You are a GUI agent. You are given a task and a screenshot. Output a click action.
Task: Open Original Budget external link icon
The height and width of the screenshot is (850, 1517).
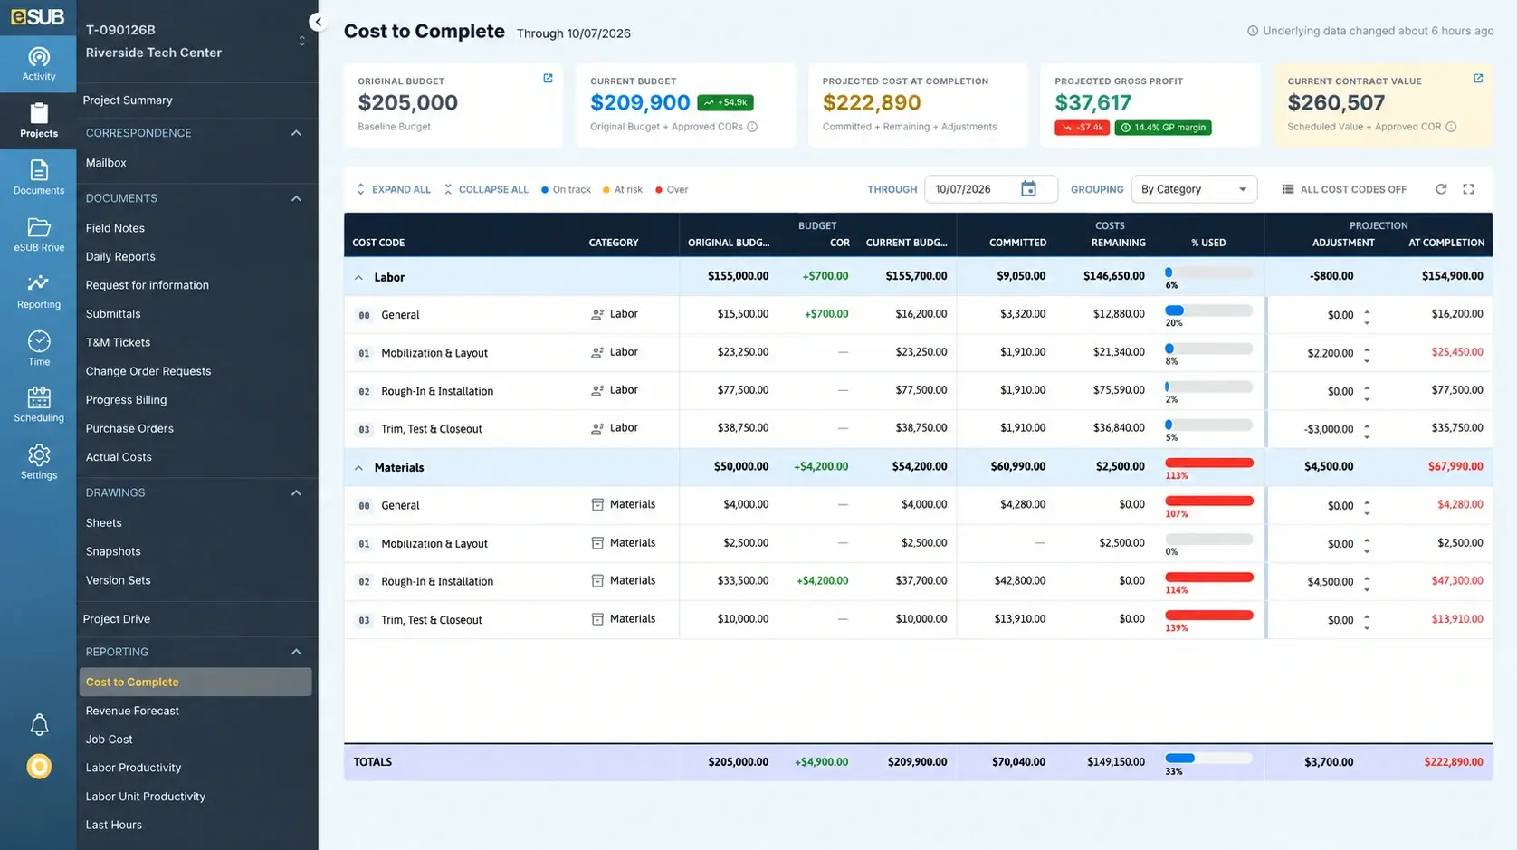[x=548, y=79]
